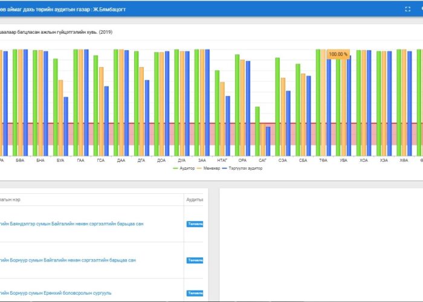Click the ГАА axis label

[80, 161]
